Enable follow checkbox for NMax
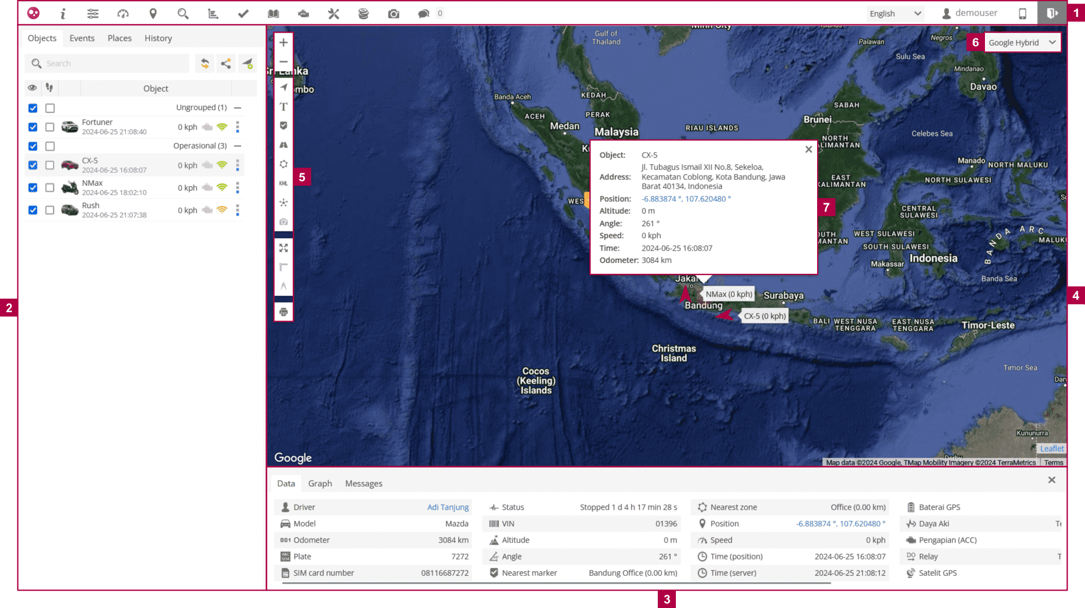The width and height of the screenshot is (1085, 608). 50,188
